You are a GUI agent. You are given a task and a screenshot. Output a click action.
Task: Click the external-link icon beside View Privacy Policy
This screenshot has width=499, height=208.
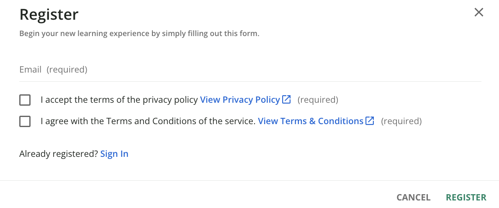pyautogui.click(x=286, y=99)
